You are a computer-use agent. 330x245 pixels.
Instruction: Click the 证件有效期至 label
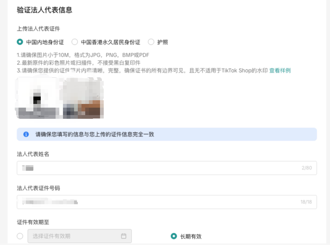tap(33, 222)
